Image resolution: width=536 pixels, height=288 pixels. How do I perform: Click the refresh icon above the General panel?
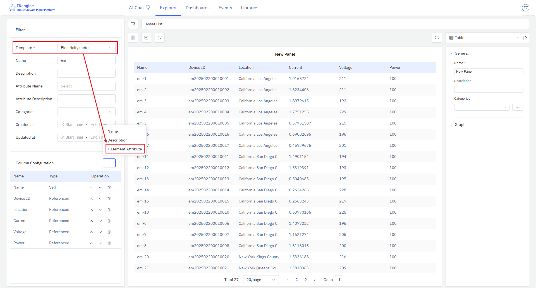437,37
